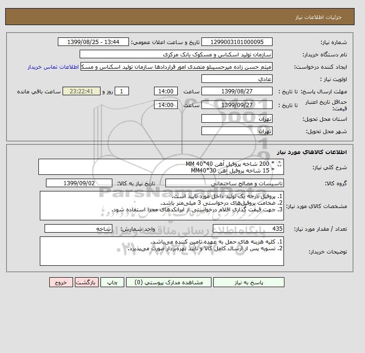Click the 'بازگشت' back button
The image size is (365, 353).
tap(87, 282)
